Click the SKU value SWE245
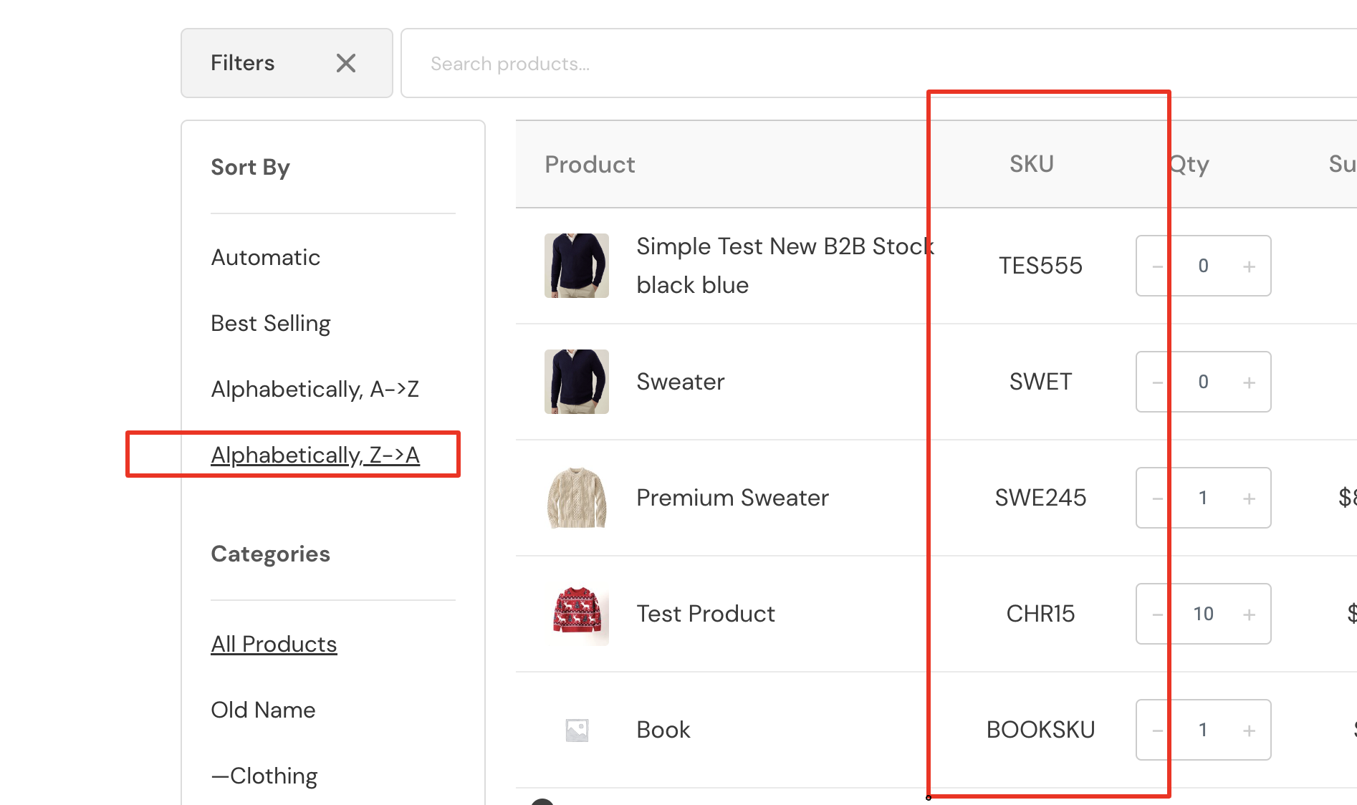The image size is (1357, 805). pos(1040,498)
